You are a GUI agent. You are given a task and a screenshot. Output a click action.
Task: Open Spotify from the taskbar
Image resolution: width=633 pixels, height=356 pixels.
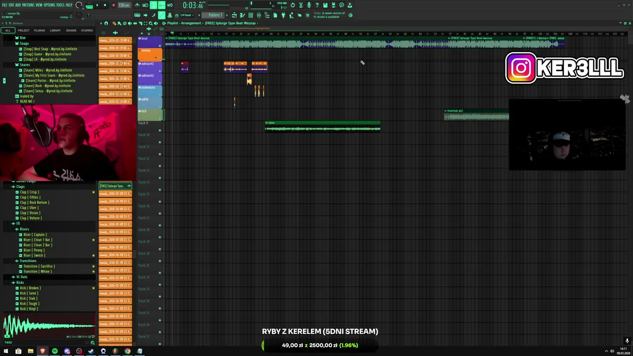55,351
